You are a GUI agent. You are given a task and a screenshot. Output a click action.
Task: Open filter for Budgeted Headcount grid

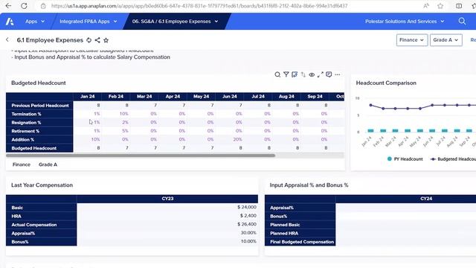[x=286, y=74]
